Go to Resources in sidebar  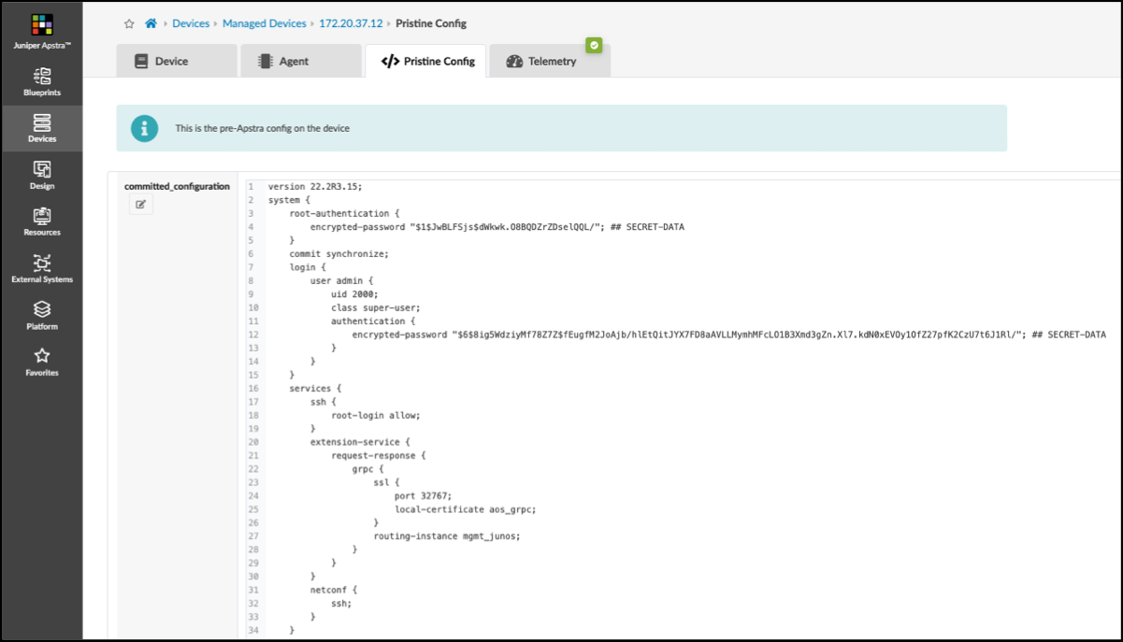click(x=41, y=221)
